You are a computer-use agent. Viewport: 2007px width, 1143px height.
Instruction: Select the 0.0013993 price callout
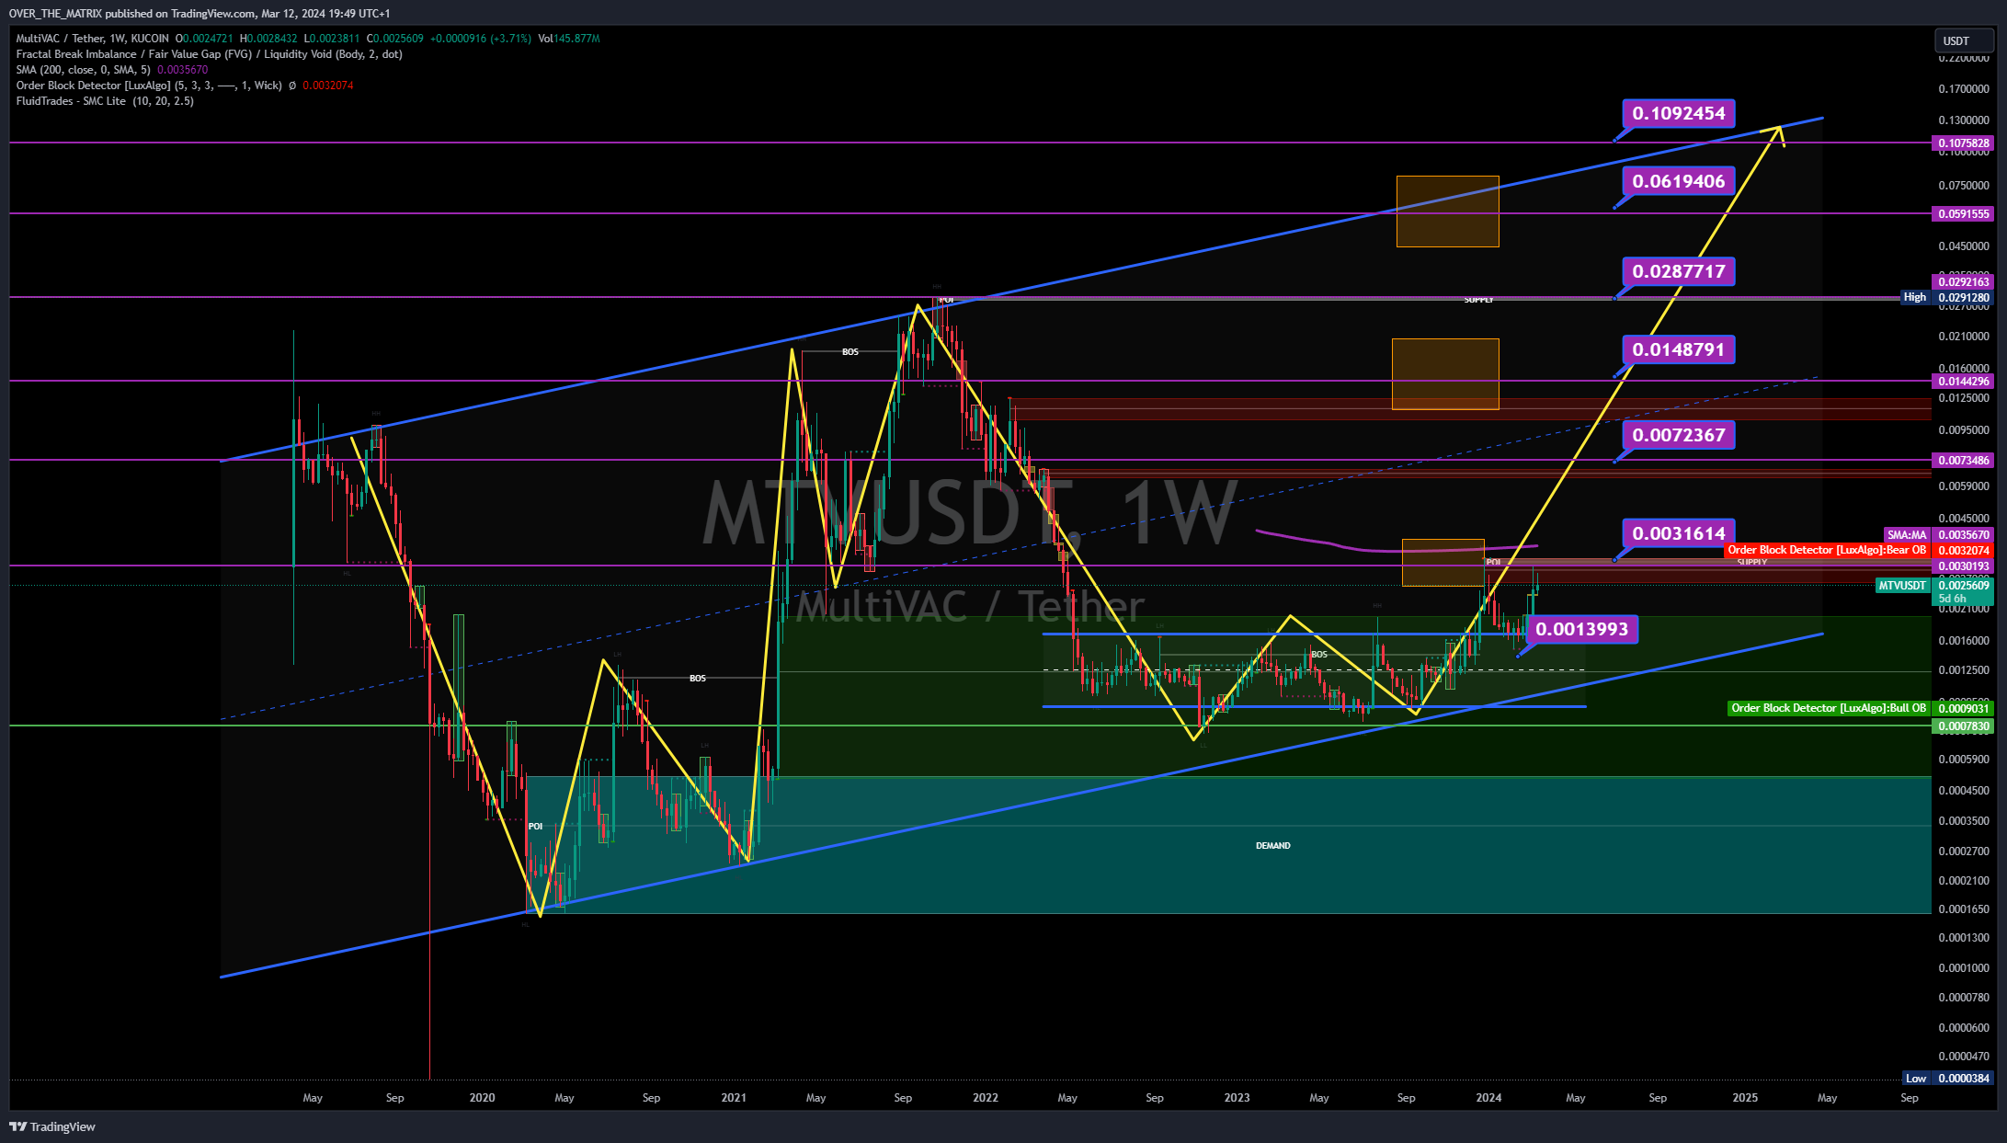click(x=1581, y=629)
